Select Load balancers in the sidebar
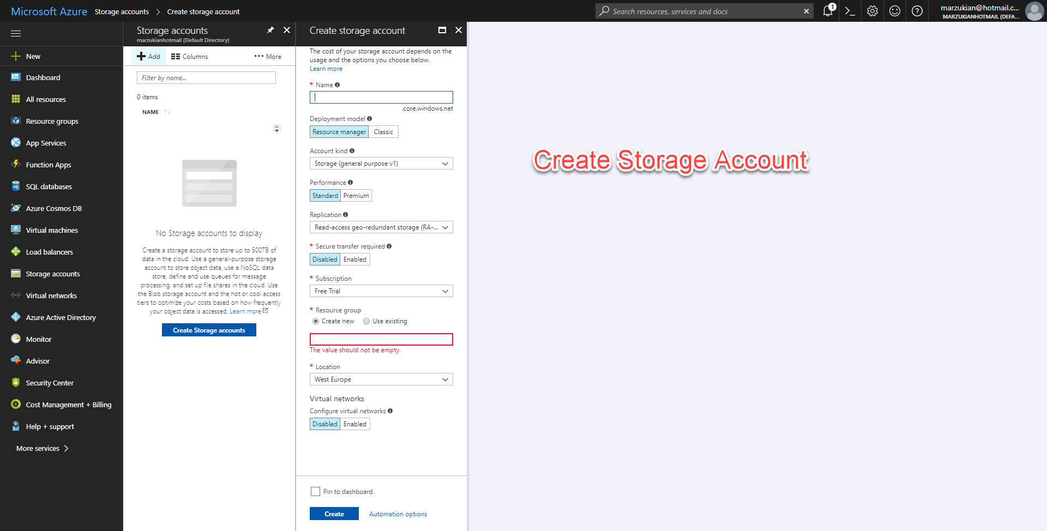1047x531 pixels. (49, 251)
